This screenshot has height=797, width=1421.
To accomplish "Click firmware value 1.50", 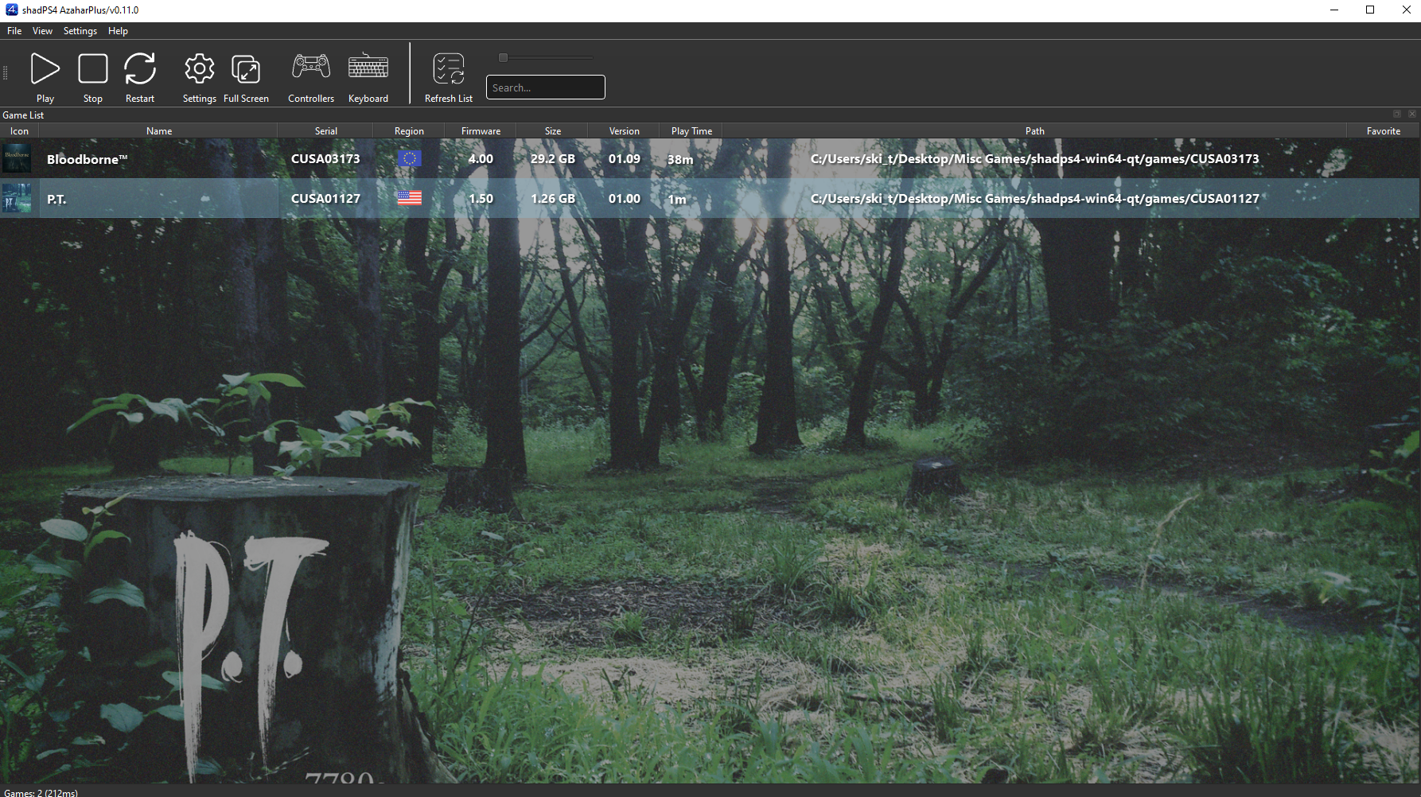I will coord(481,198).
